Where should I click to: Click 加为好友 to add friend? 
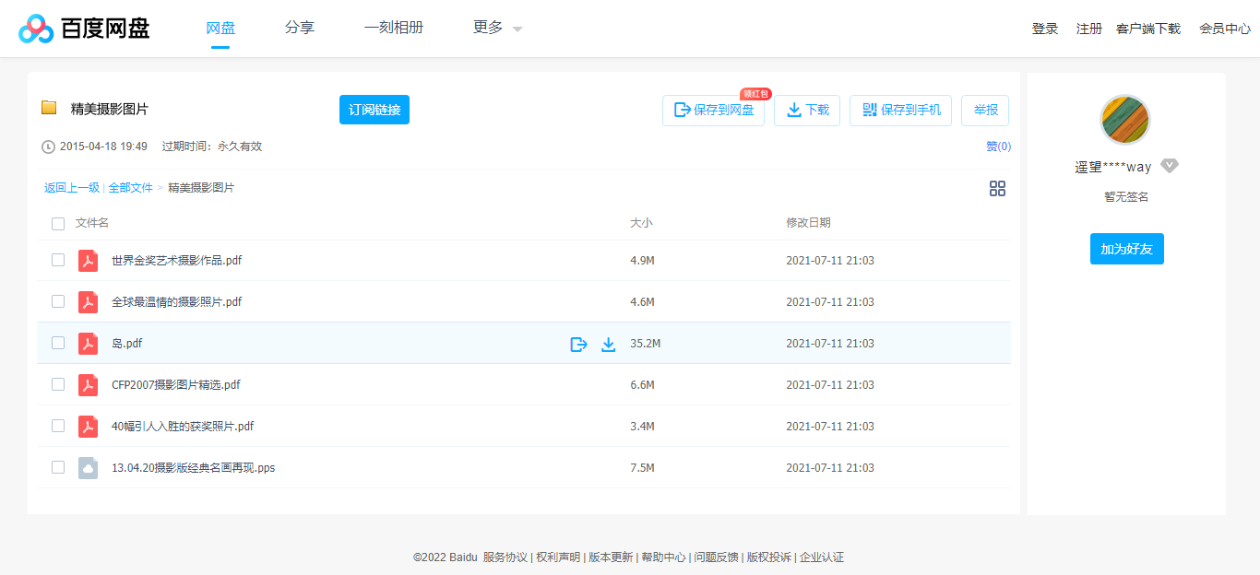click(x=1126, y=249)
